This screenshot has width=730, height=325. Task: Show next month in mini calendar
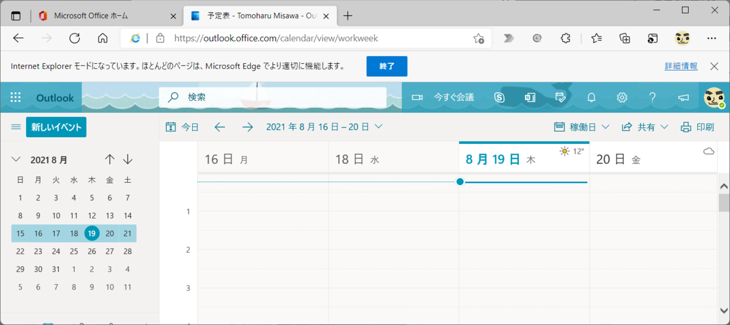128,160
